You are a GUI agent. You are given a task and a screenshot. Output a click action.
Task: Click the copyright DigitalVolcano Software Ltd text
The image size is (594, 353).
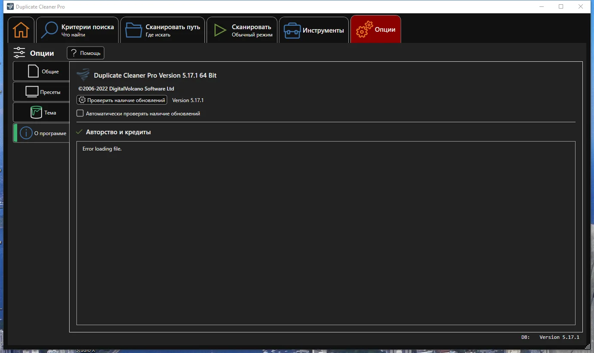(126, 88)
